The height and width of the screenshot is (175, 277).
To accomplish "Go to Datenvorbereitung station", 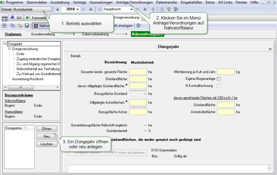I will point(95,34).
